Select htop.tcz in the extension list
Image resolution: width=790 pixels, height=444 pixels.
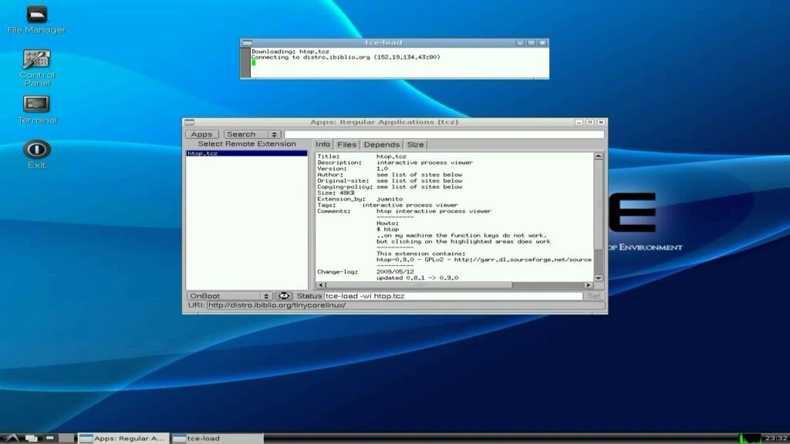[x=246, y=153]
